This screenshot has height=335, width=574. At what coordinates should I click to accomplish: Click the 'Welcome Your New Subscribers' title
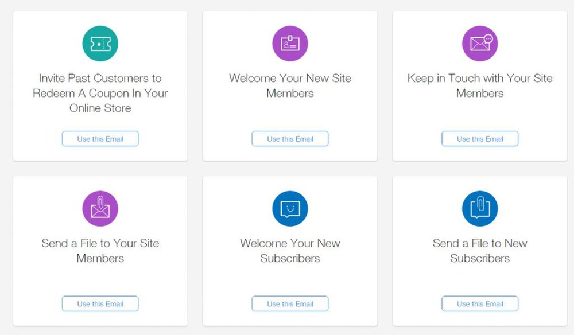290,251
